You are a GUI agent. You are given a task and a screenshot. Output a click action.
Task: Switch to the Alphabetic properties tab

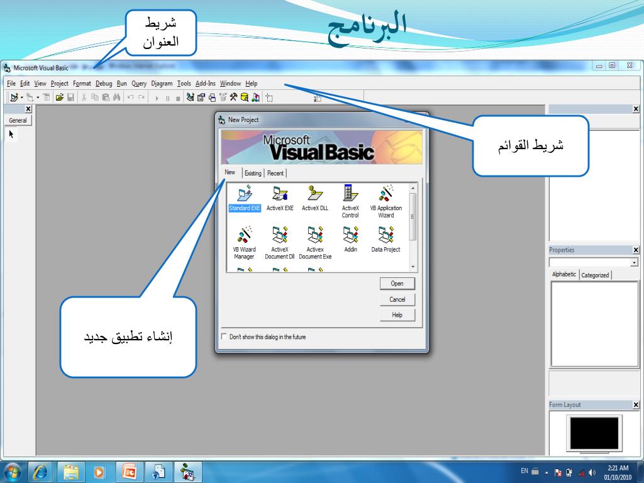click(564, 274)
